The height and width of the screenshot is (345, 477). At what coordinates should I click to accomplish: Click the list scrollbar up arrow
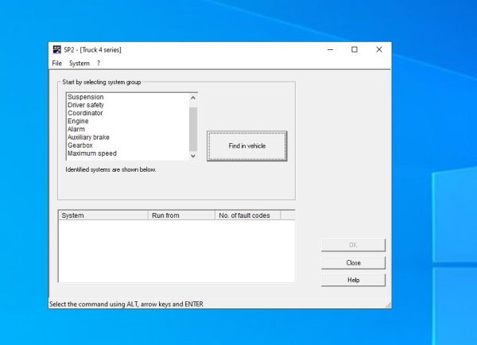[193, 98]
